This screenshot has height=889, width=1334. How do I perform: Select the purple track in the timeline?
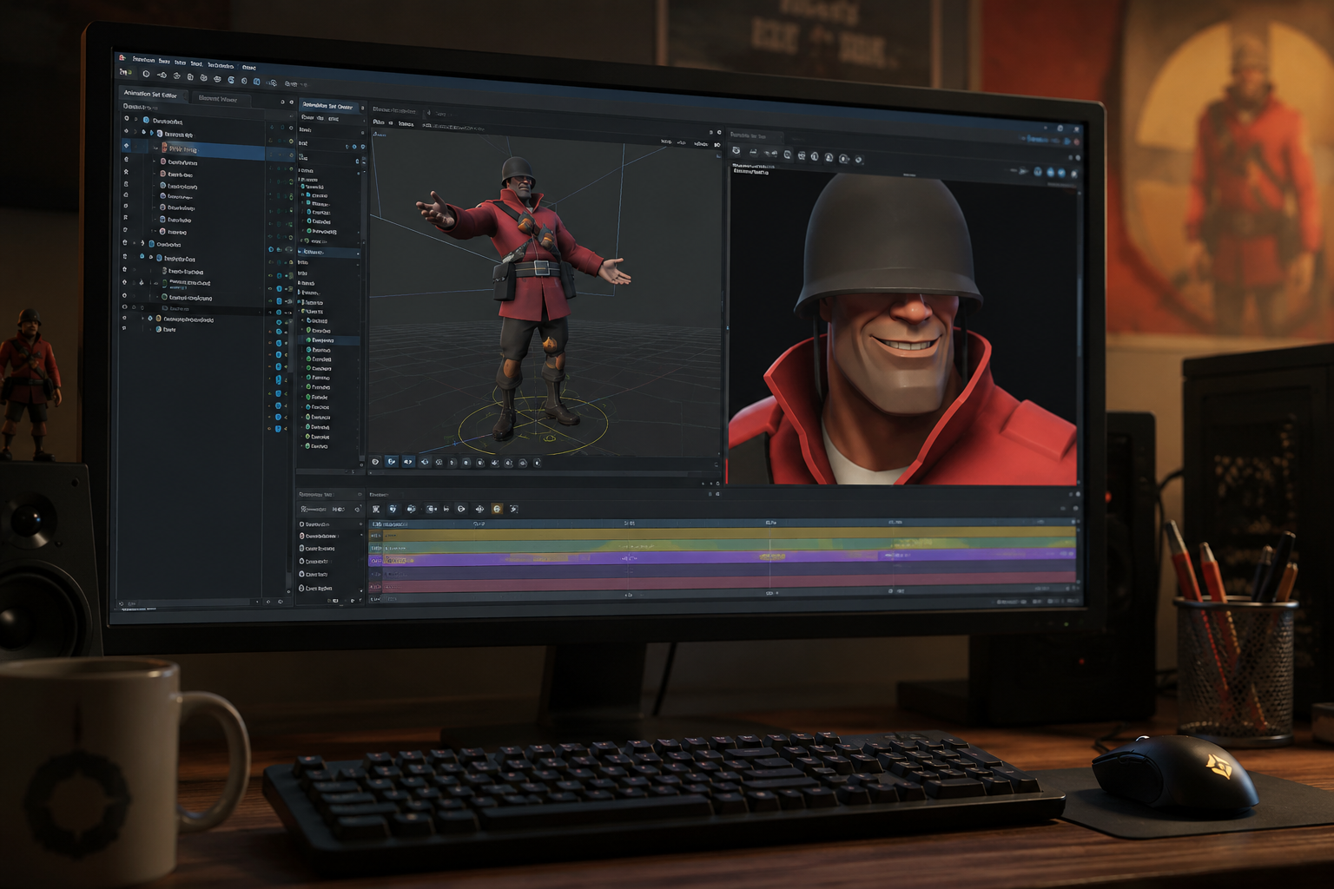[x=723, y=558]
